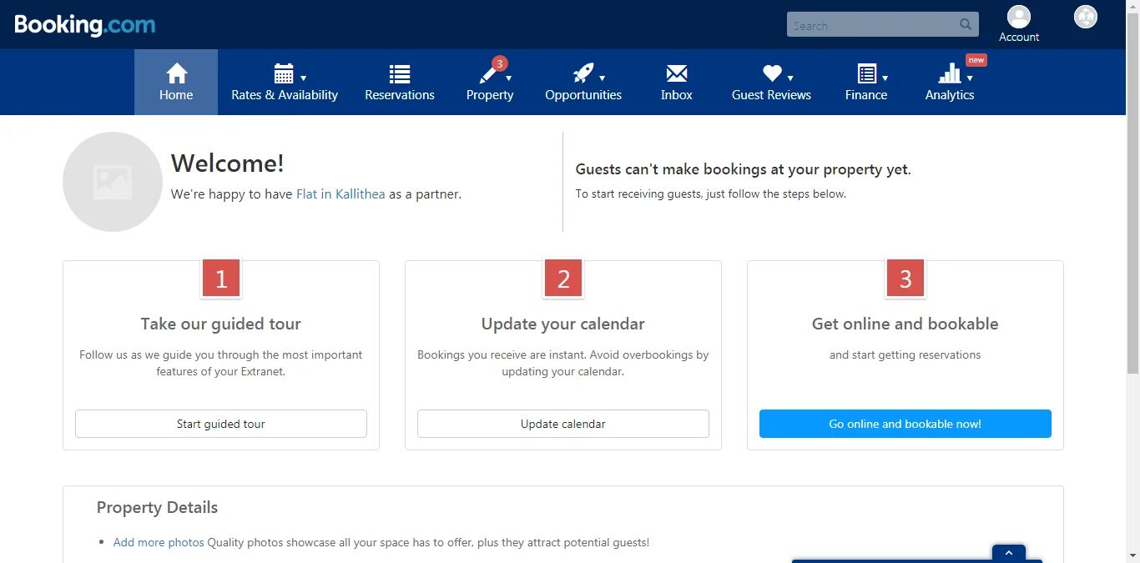Open the Inbox tab label
The height and width of the screenshot is (563, 1140).
pyautogui.click(x=677, y=95)
